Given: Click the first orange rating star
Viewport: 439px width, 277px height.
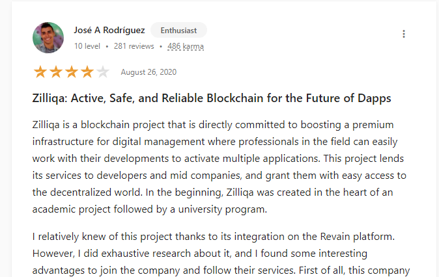Looking at the screenshot, I should pyautogui.click(x=40, y=72).
